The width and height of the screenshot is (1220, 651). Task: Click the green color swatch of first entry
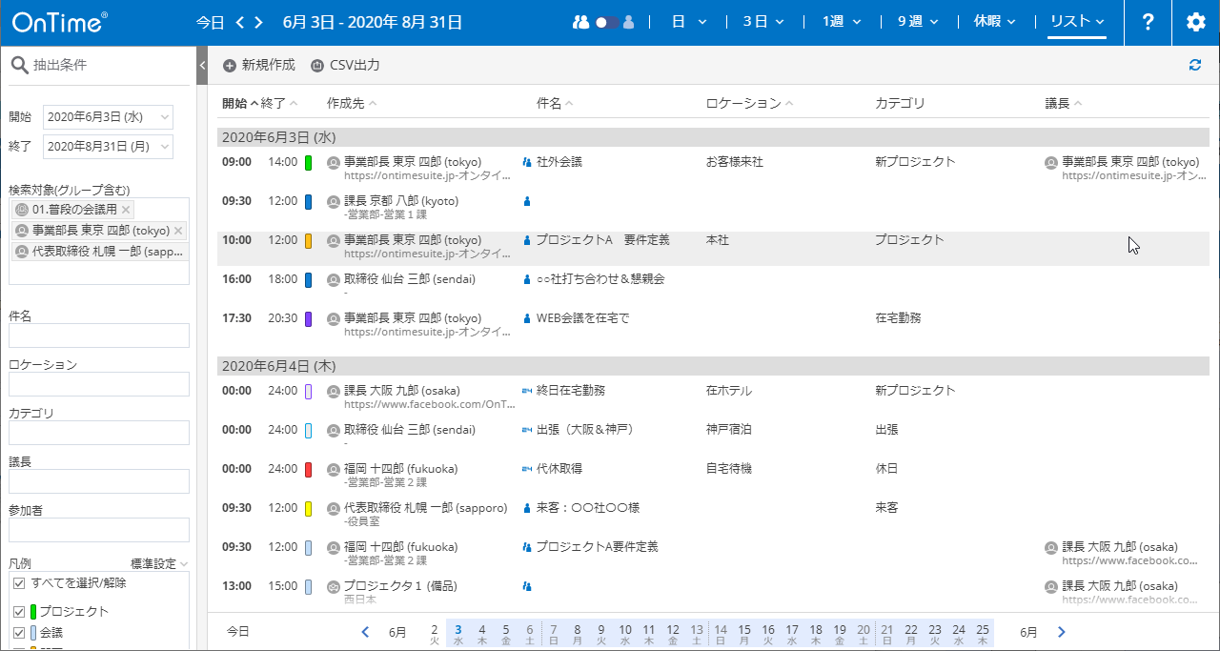[x=309, y=163]
